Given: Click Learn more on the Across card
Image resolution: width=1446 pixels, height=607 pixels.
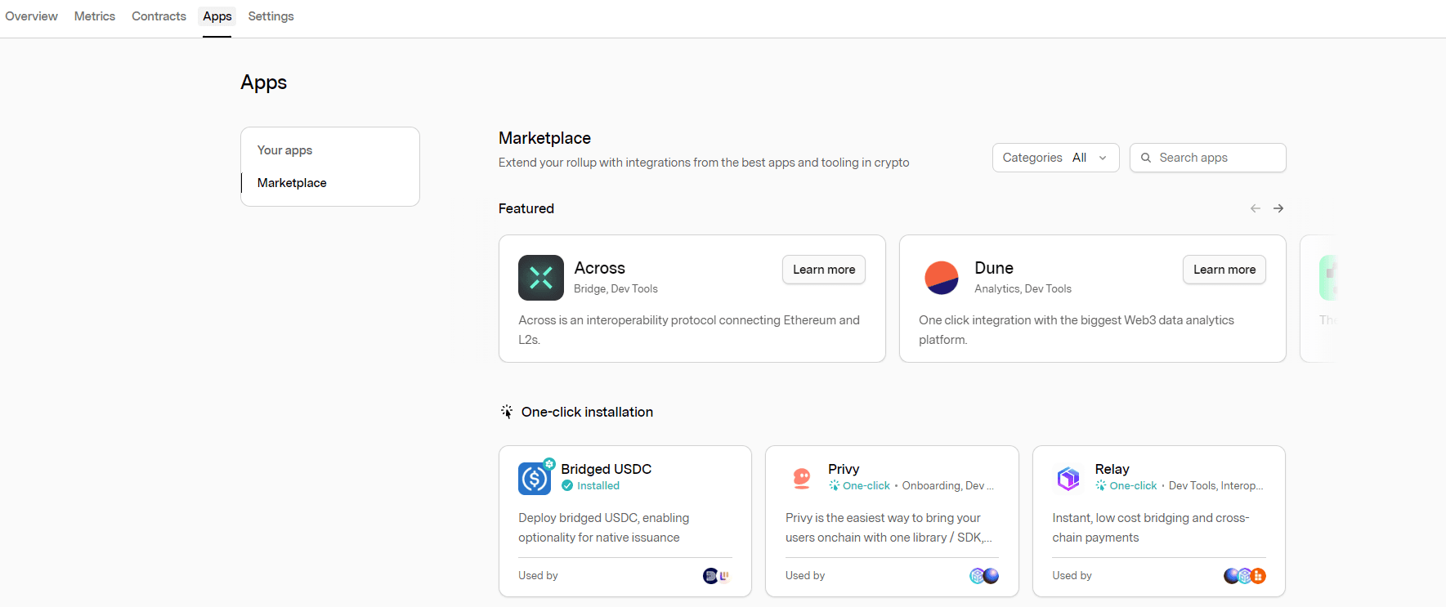Looking at the screenshot, I should 823,270.
